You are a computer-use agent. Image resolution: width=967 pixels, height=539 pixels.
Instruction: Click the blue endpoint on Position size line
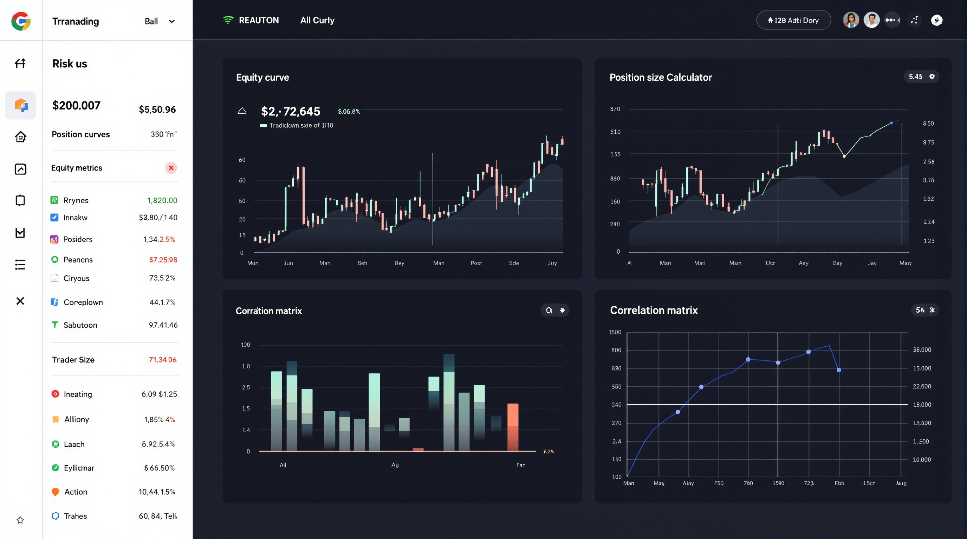[891, 123]
